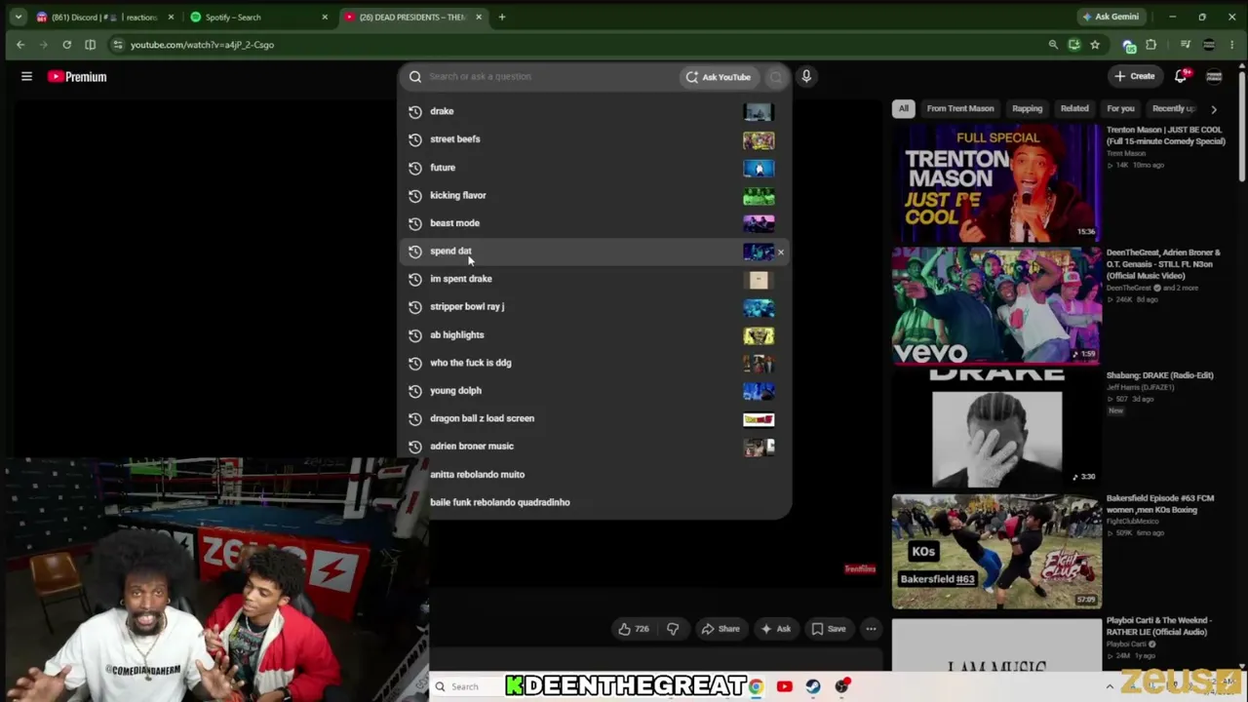Expand hidden system tray icons
Image resolution: width=1248 pixels, height=702 pixels.
(1110, 686)
